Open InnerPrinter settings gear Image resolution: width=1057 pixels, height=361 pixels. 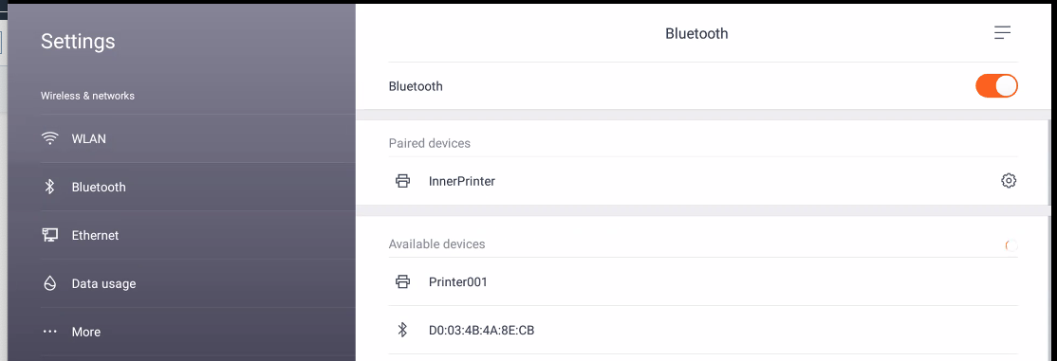click(x=1009, y=180)
